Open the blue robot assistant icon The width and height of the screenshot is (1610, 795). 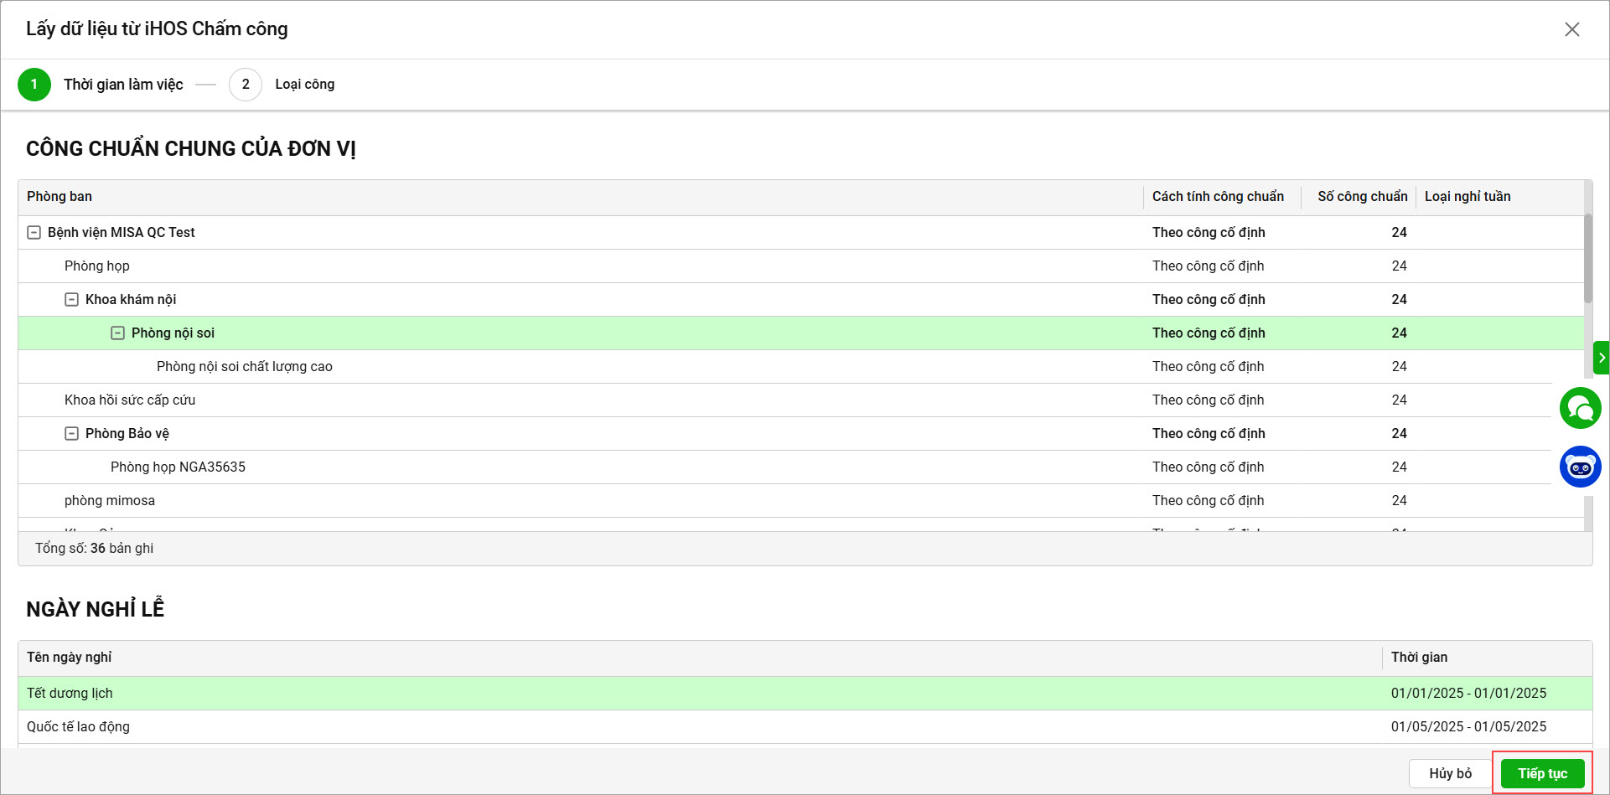[x=1580, y=467]
